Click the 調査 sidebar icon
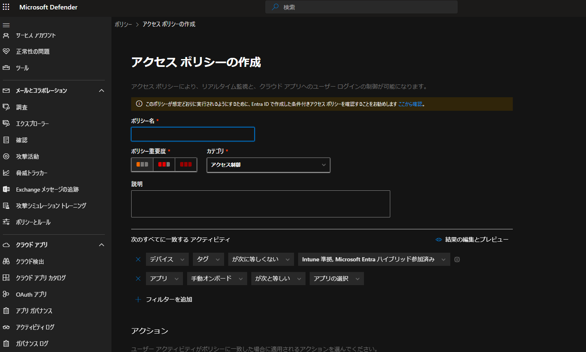586x352 pixels. click(x=6, y=107)
